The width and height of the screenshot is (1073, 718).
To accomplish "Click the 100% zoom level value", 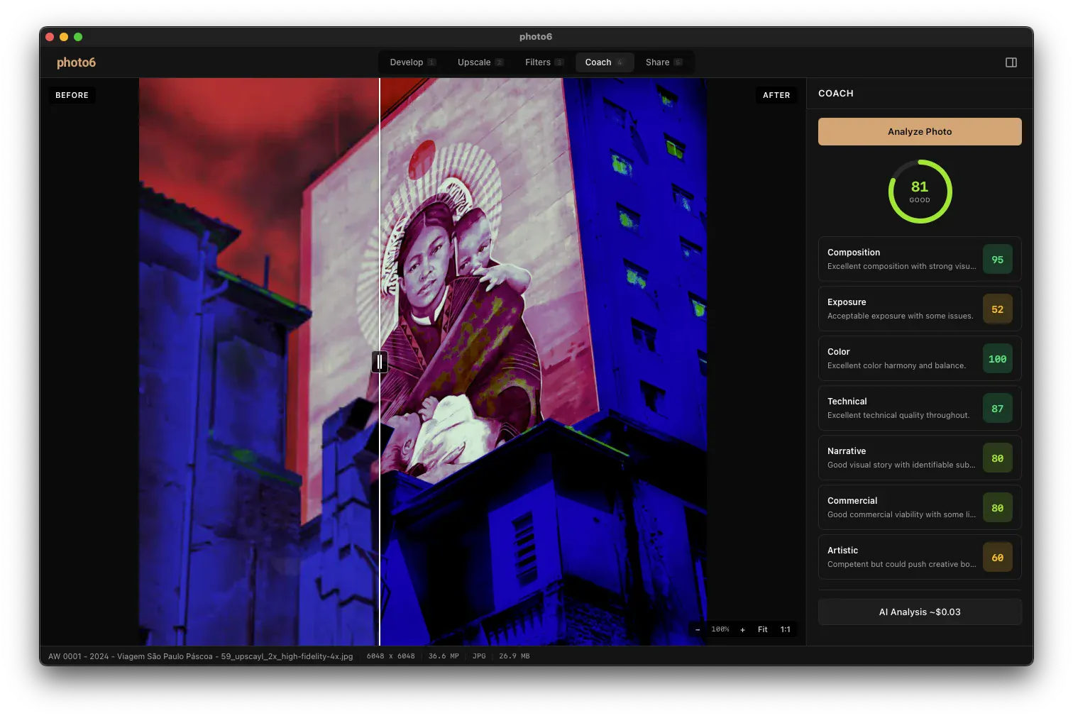I will coord(720,629).
